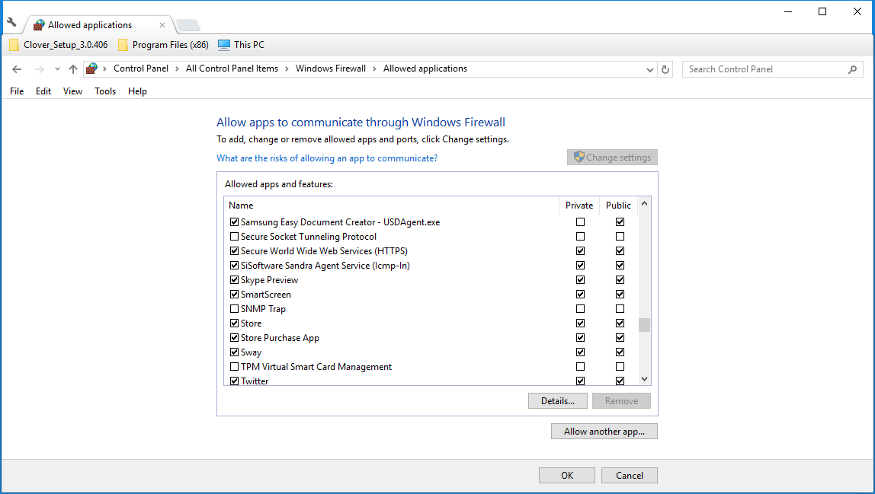Open Clover_Setup_3.0.406 bookmark folder
Viewport: 875px width, 494px height.
[59, 45]
